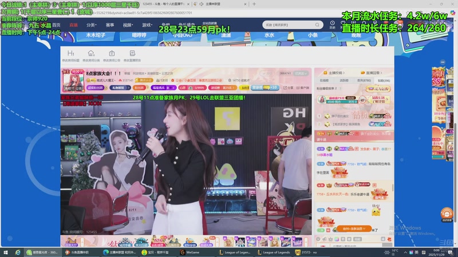Open the Windows Start menu
458x257 pixels.
pos(6,252)
